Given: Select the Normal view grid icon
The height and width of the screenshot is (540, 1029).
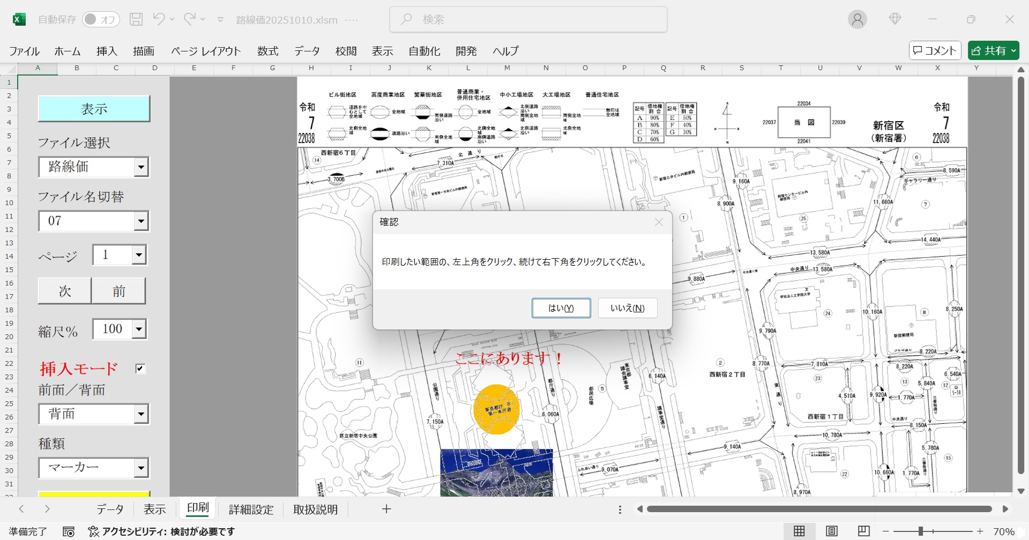Looking at the screenshot, I should [799, 531].
